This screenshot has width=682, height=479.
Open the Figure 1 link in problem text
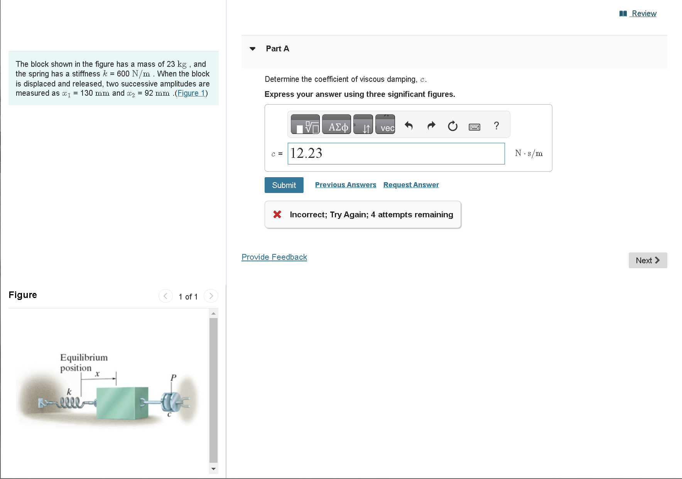(191, 93)
